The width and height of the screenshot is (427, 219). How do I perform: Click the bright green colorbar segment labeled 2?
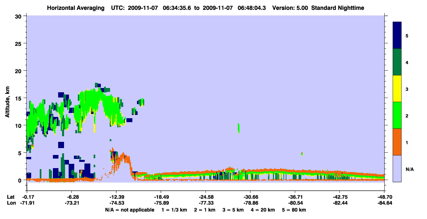(x=397, y=115)
